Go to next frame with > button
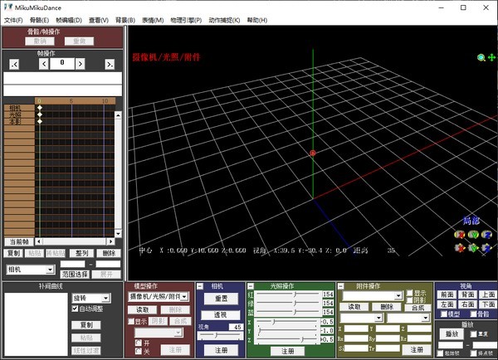This screenshot has width=498, height=360. pos(80,64)
